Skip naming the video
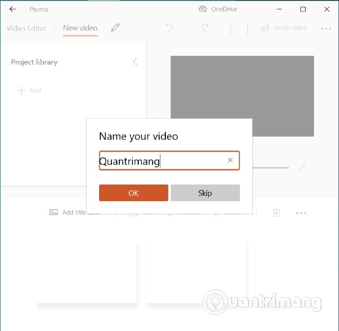 (205, 193)
